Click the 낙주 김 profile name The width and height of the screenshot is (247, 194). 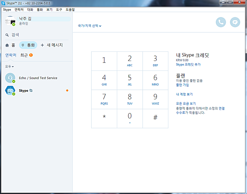pos(25,19)
